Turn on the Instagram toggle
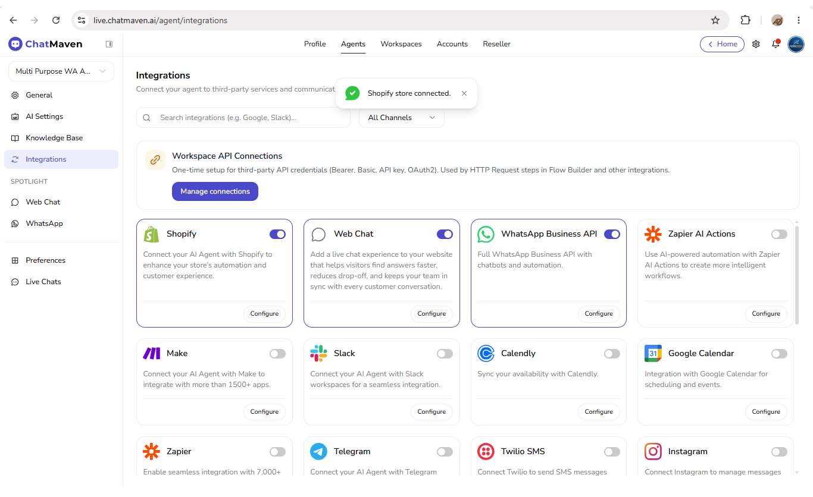813x497 pixels. pyautogui.click(x=779, y=452)
